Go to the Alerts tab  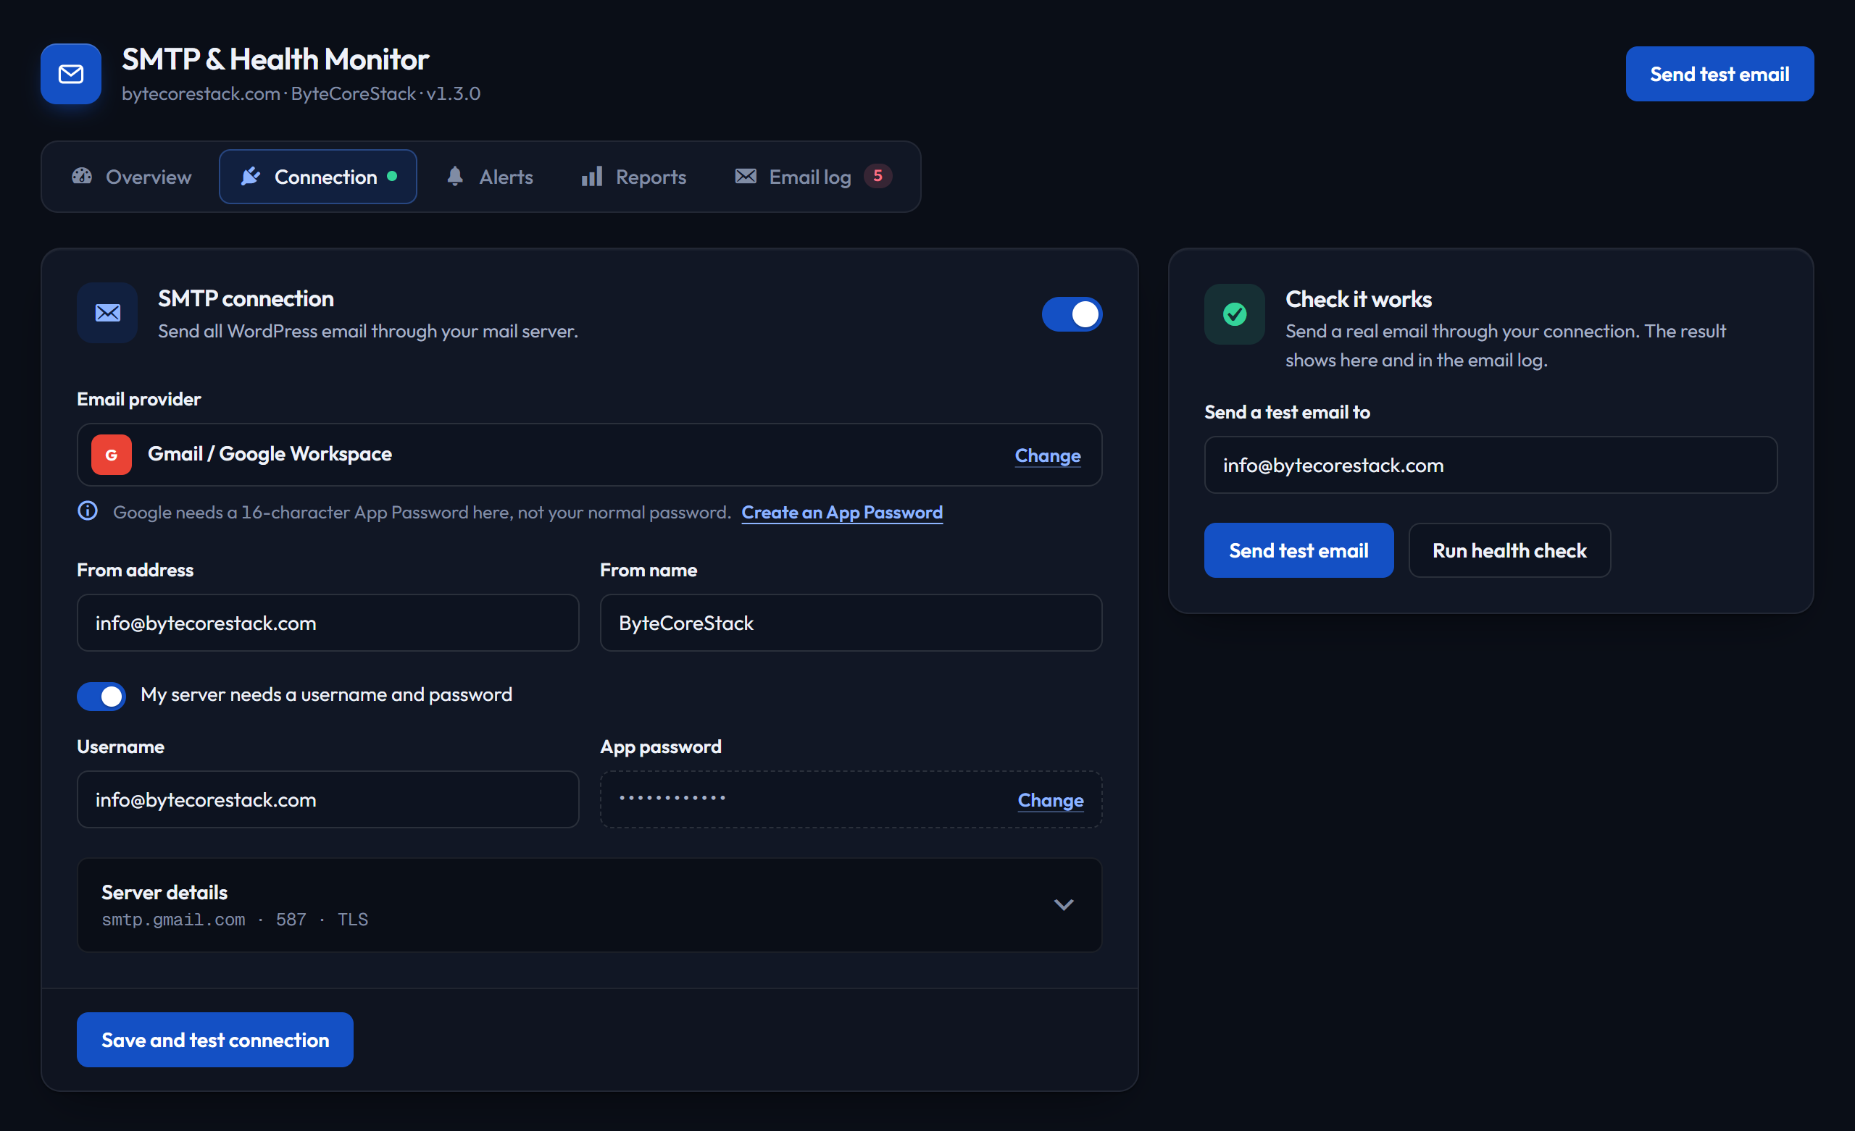coord(489,176)
